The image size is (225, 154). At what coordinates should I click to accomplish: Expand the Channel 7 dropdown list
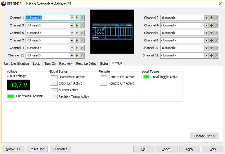pyautogui.click(x=72, y=40)
